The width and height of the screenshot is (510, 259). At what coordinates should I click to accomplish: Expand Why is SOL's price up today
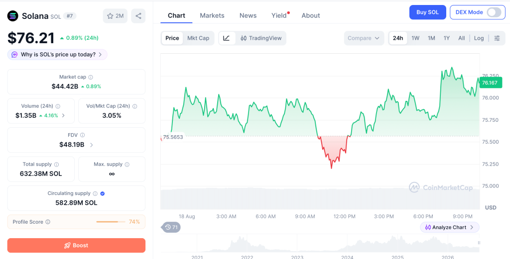tap(57, 55)
